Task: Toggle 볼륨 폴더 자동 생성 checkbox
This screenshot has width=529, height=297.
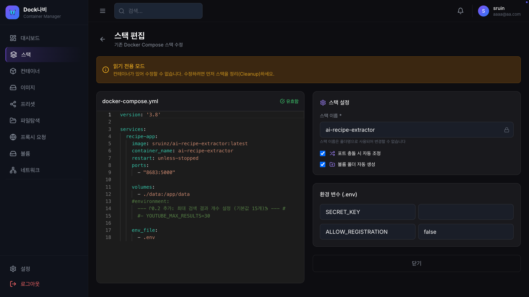Action: [x=323, y=164]
